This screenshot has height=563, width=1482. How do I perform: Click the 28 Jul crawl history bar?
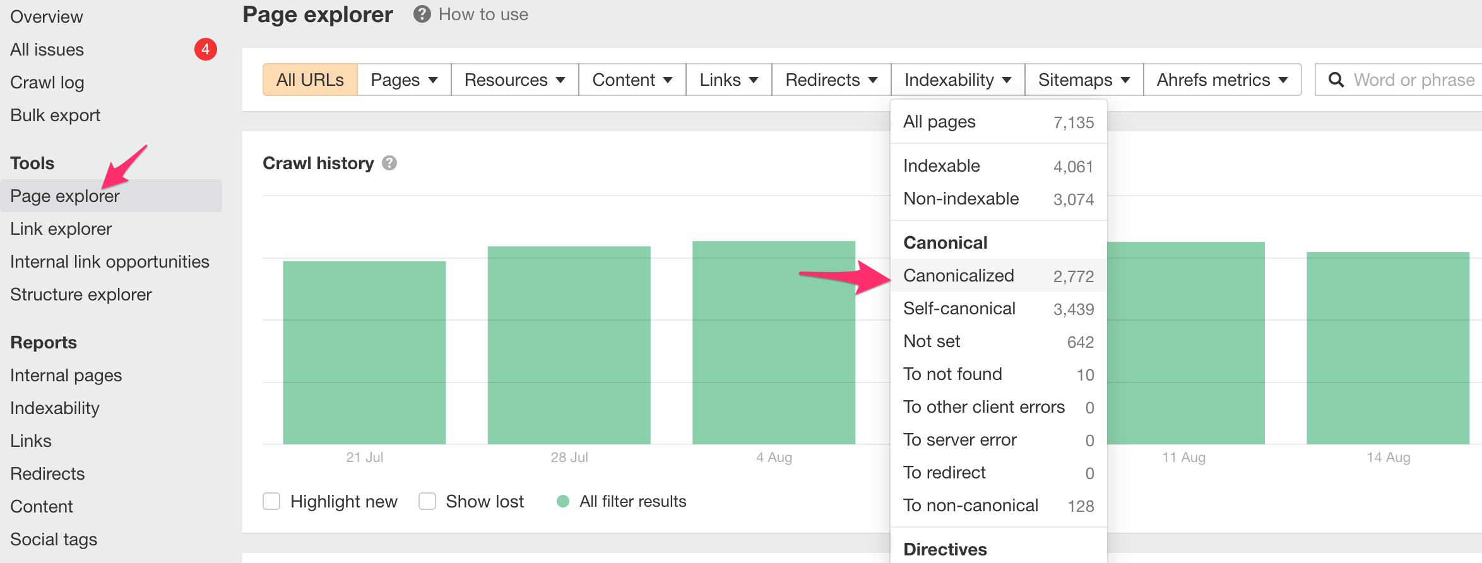569,345
